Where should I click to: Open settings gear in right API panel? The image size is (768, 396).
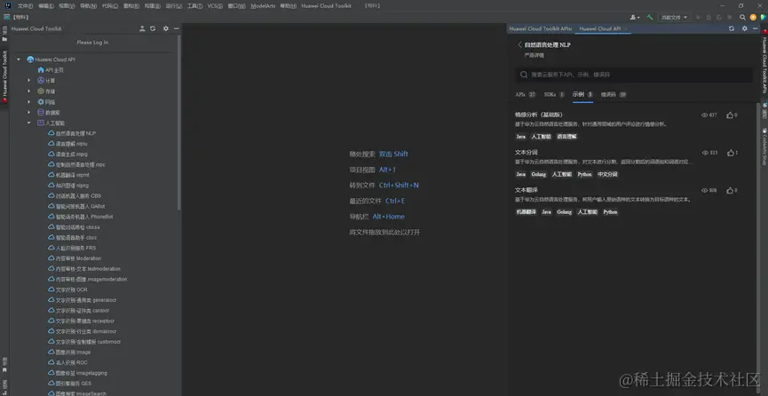745,29
